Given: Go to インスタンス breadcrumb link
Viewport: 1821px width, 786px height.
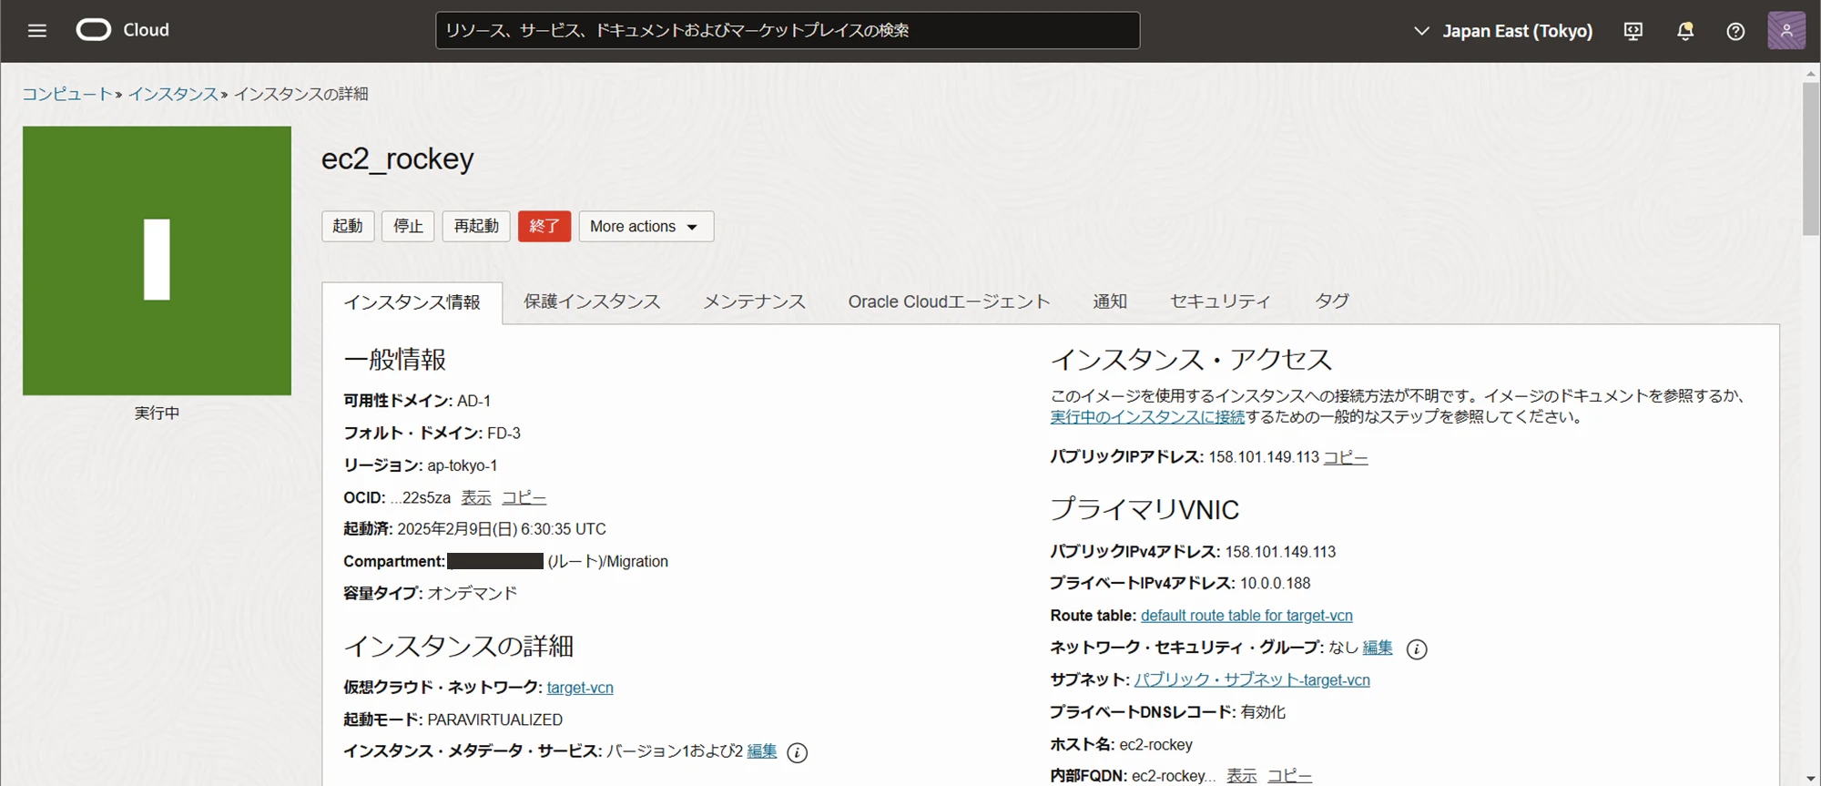Looking at the screenshot, I should (x=173, y=94).
